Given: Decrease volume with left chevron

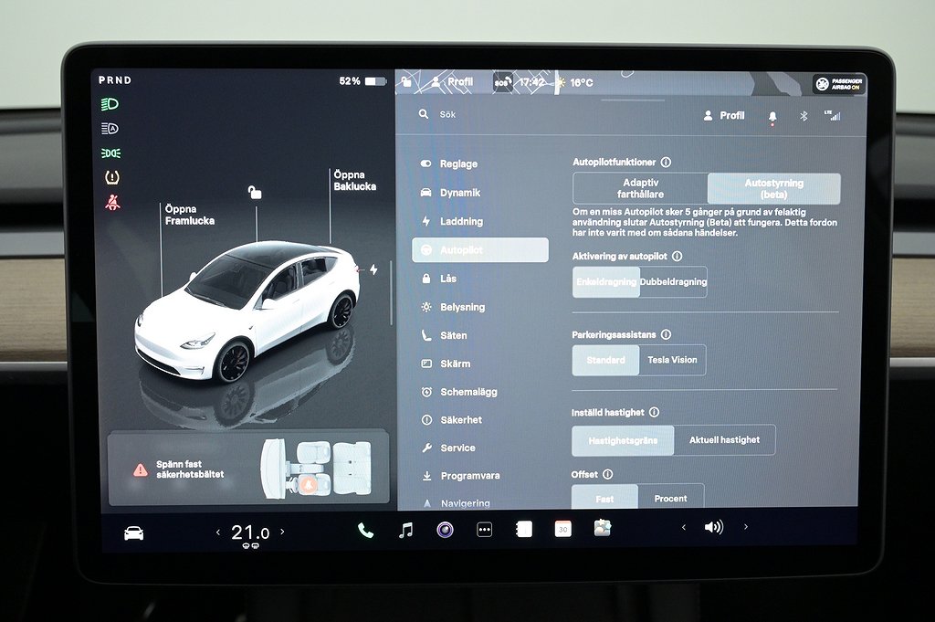Looking at the screenshot, I should 684,527.
